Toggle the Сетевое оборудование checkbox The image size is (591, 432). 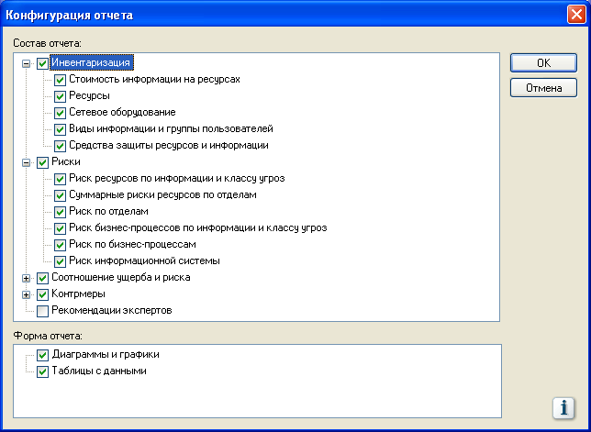[x=60, y=113]
